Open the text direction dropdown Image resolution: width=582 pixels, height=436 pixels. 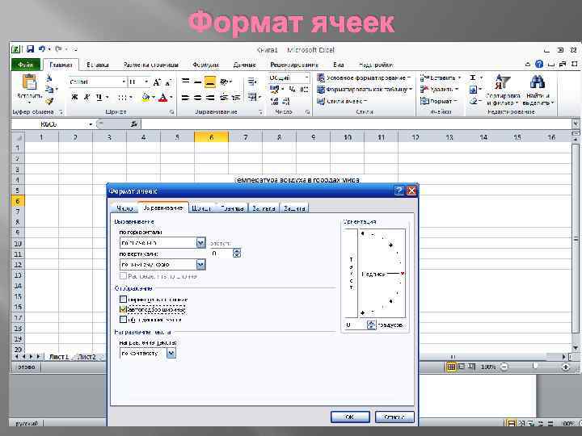tap(171, 354)
